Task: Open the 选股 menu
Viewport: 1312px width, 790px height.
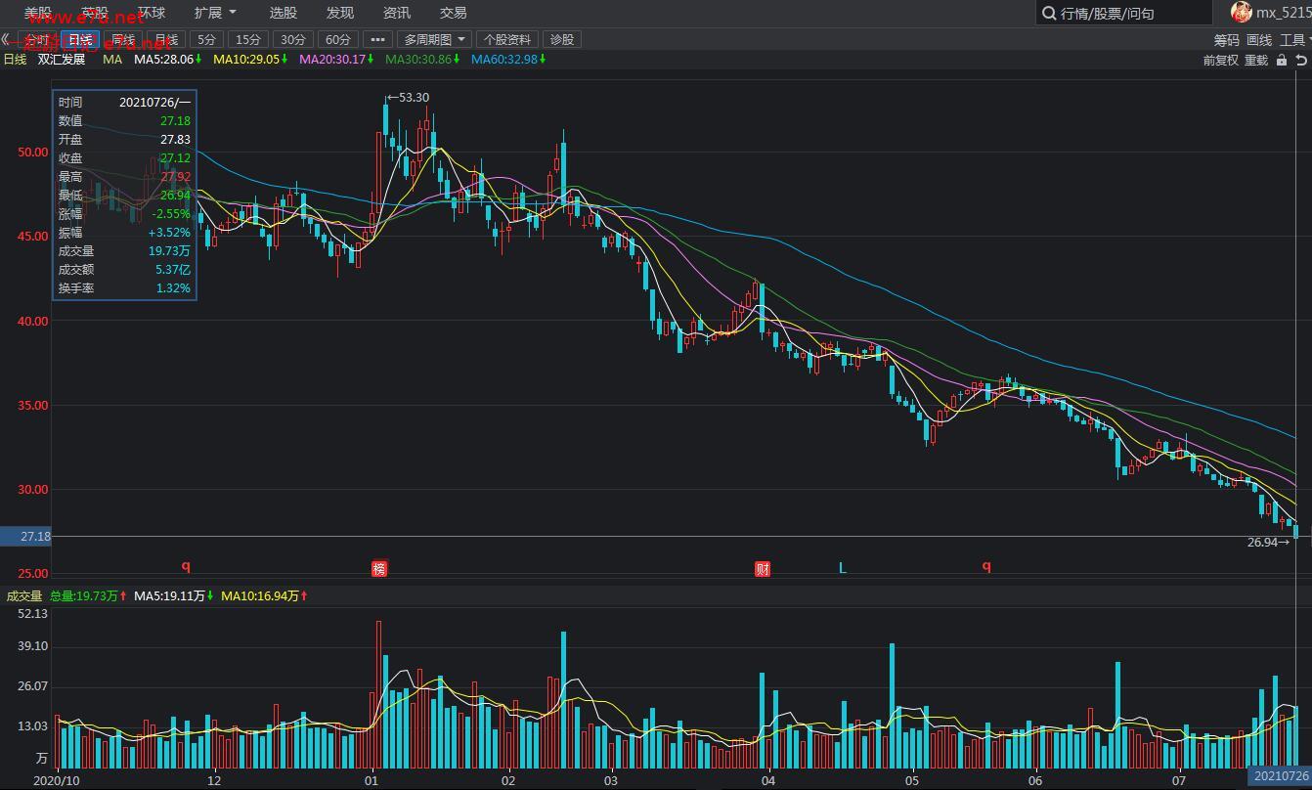Action: 284,13
